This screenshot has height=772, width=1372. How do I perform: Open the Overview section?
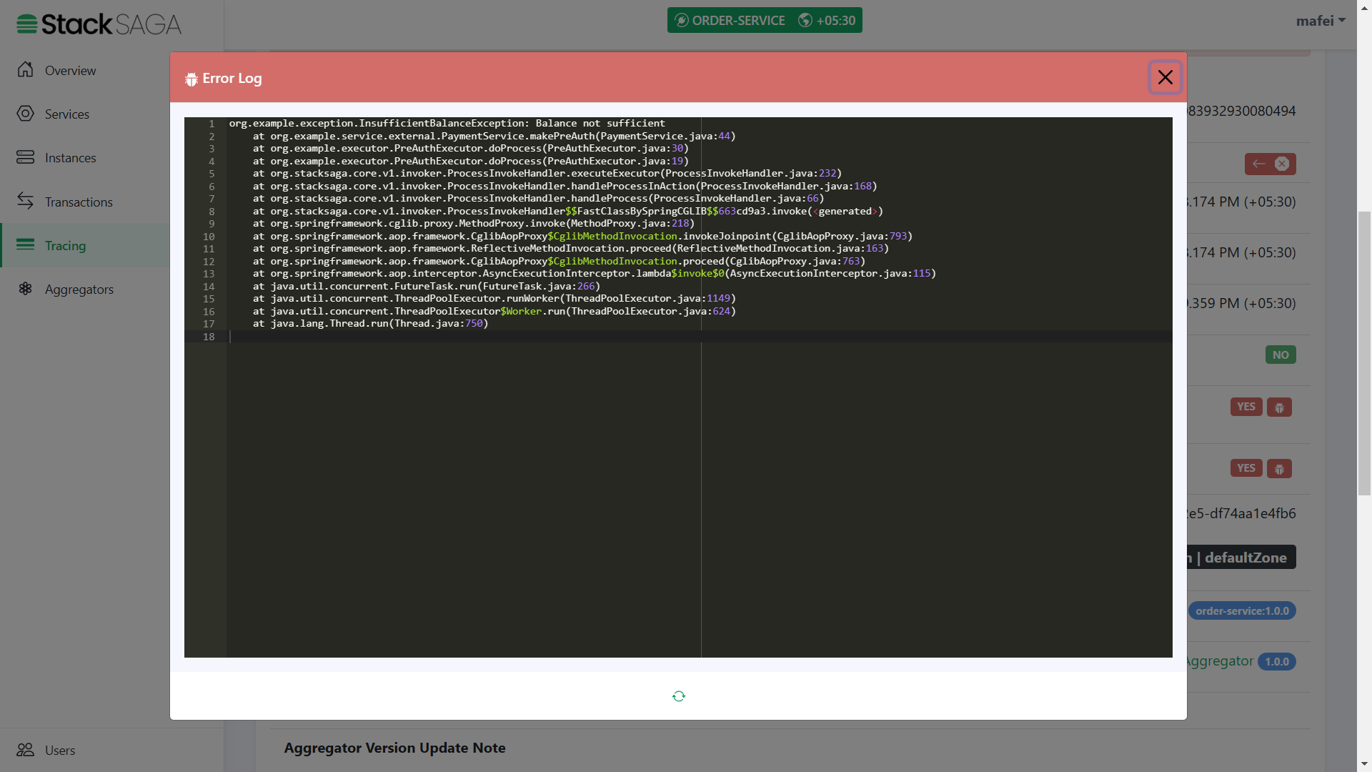point(70,70)
